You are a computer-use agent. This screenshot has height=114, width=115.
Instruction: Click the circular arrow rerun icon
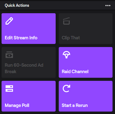66,88
